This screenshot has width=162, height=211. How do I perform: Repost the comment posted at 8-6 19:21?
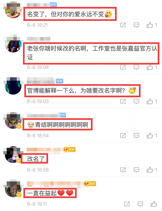[123, 25]
